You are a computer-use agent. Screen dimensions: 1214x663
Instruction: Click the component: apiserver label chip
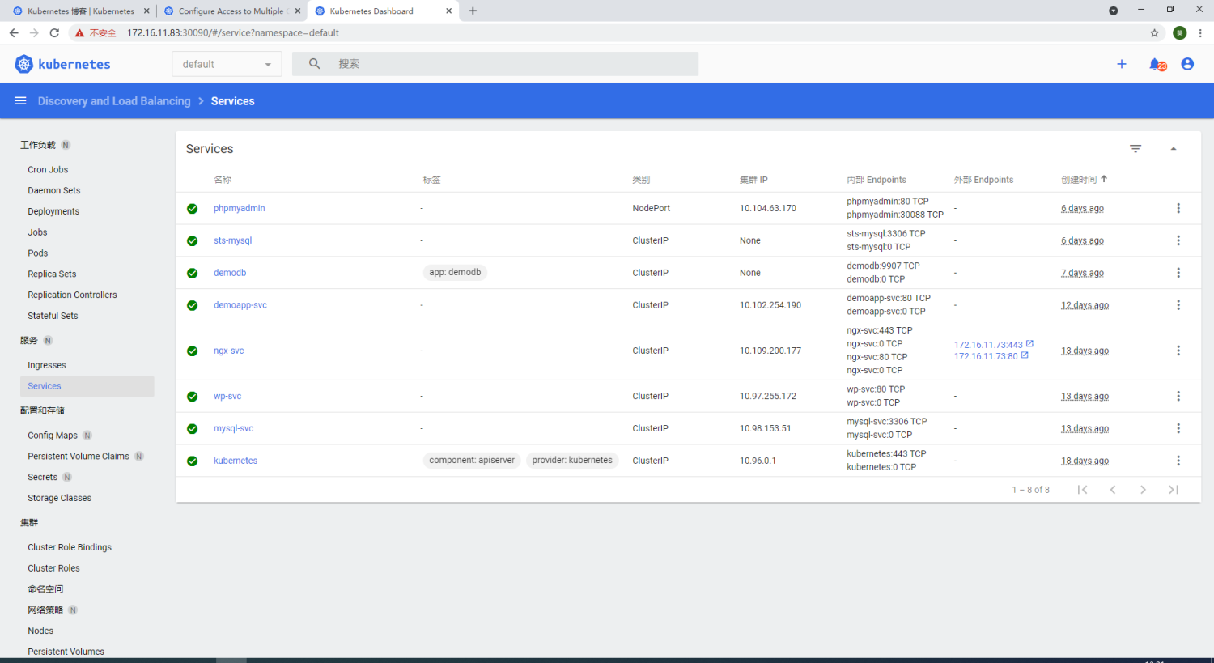click(472, 460)
